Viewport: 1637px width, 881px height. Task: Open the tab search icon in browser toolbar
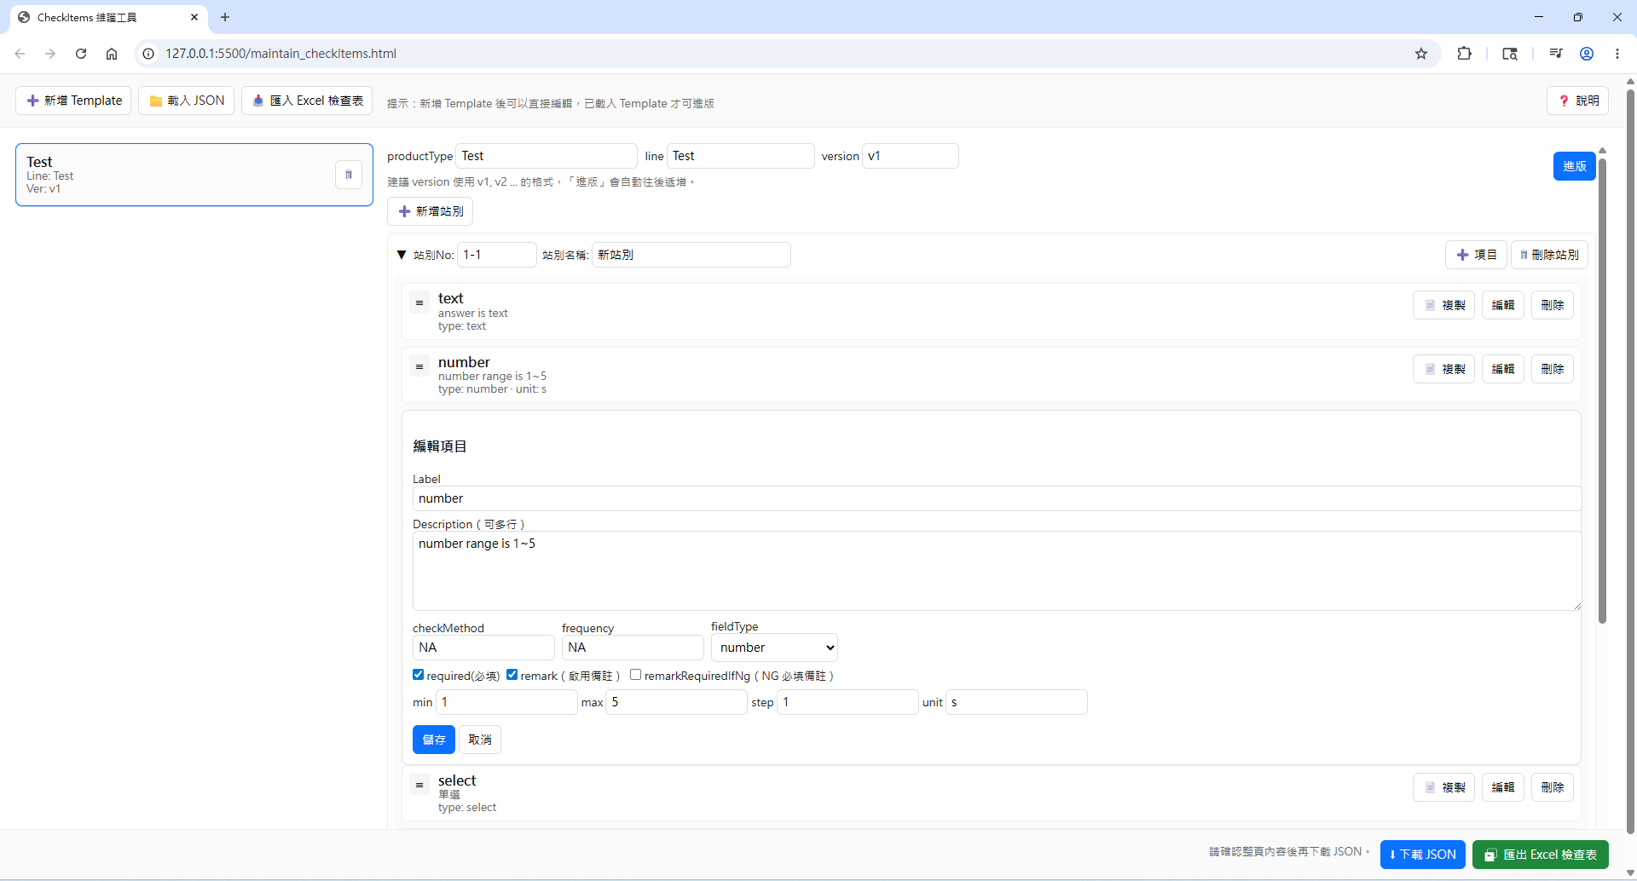click(x=1510, y=54)
